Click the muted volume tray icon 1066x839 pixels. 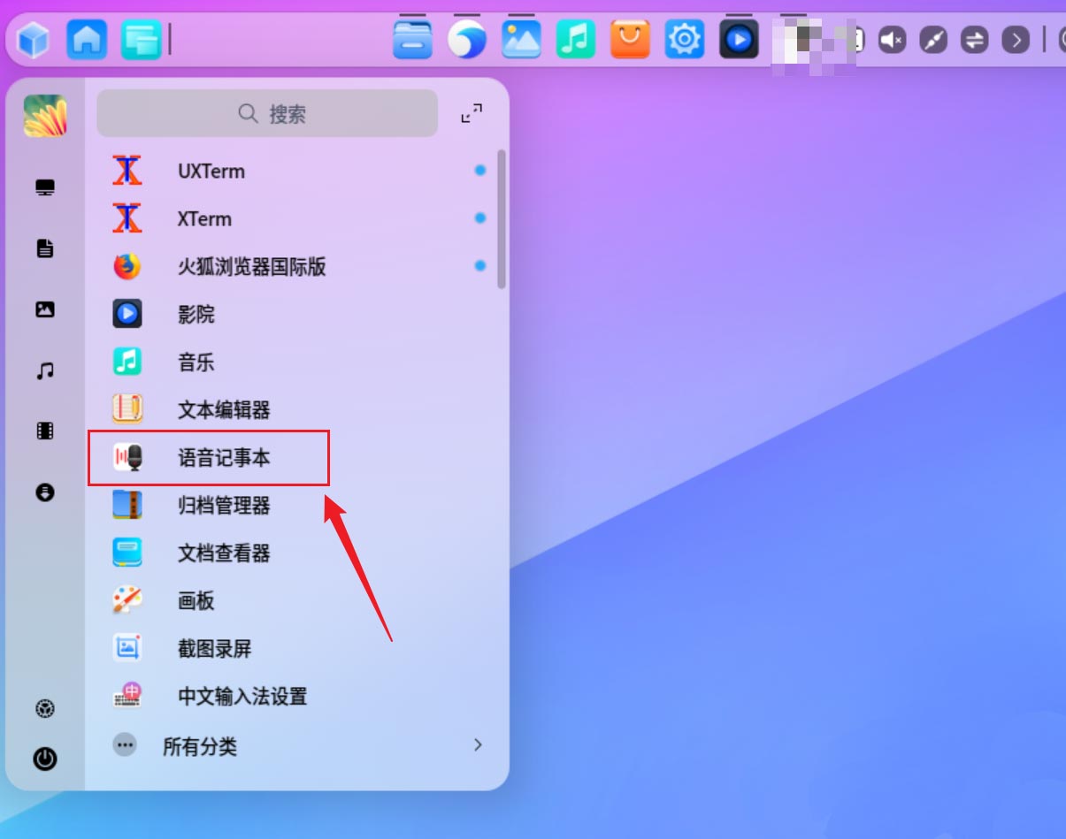(893, 40)
